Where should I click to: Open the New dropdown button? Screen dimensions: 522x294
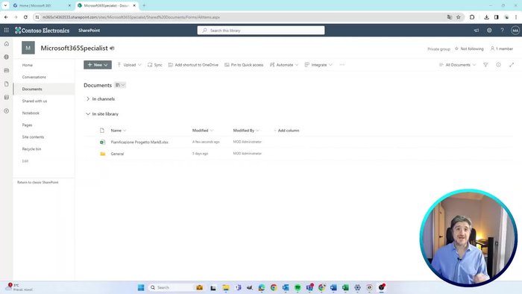tap(98, 65)
